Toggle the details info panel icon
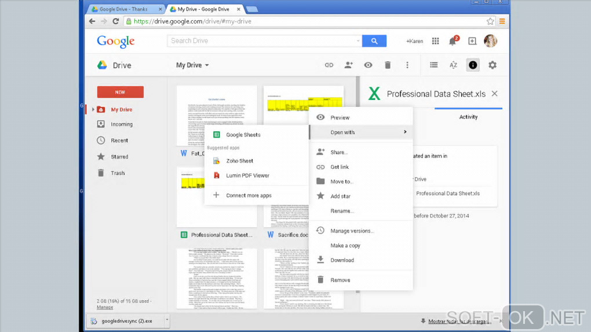The image size is (591, 332). coord(473,65)
